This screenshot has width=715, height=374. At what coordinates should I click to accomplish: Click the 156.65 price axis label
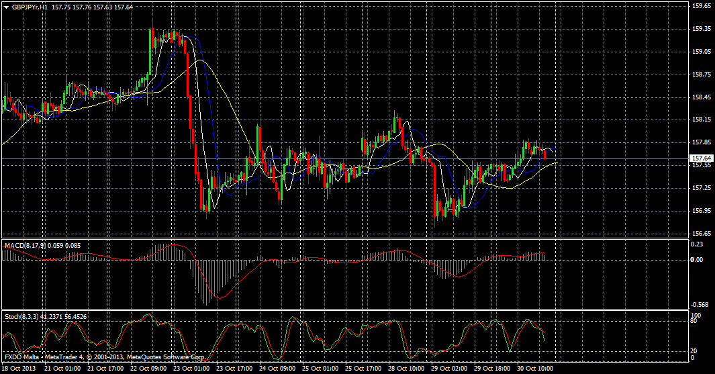[x=702, y=234]
